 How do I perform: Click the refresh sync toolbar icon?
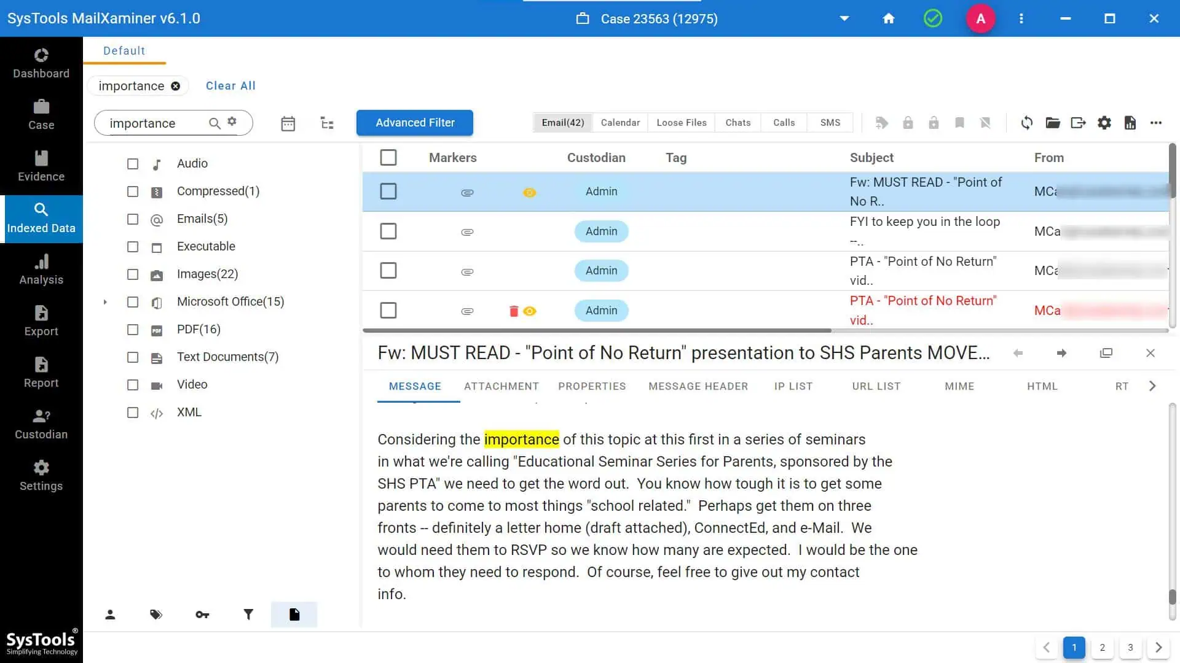(x=1027, y=123)
